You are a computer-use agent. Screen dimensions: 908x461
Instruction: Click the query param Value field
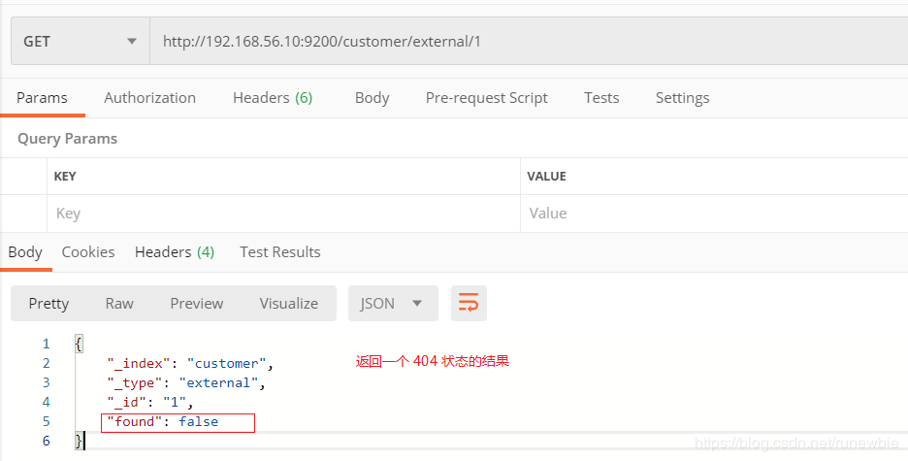714,214
